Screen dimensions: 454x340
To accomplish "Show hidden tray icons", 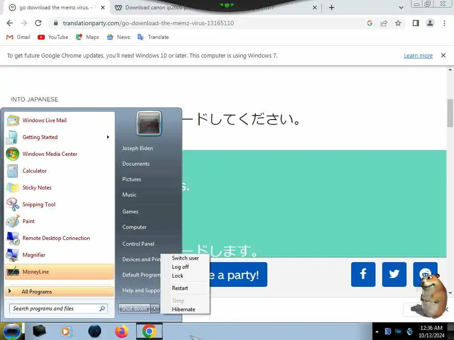I will click(x=377, y=332).
